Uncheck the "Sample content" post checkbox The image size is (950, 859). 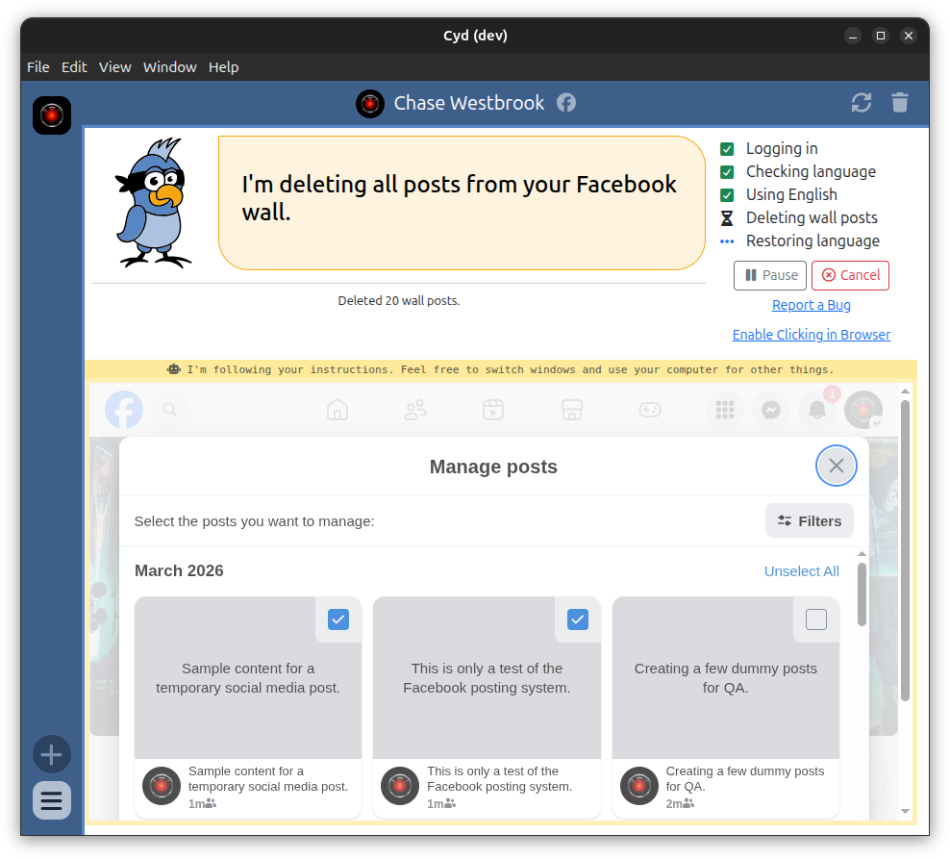[x=338, y=619]
